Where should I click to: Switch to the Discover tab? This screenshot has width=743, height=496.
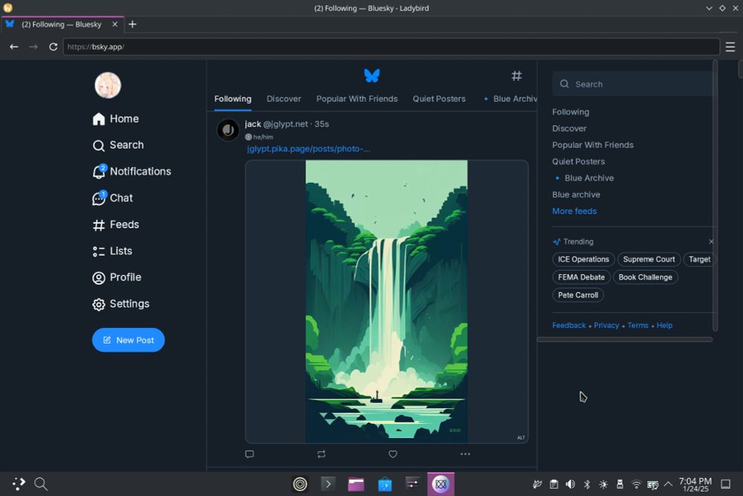(284, 99)
